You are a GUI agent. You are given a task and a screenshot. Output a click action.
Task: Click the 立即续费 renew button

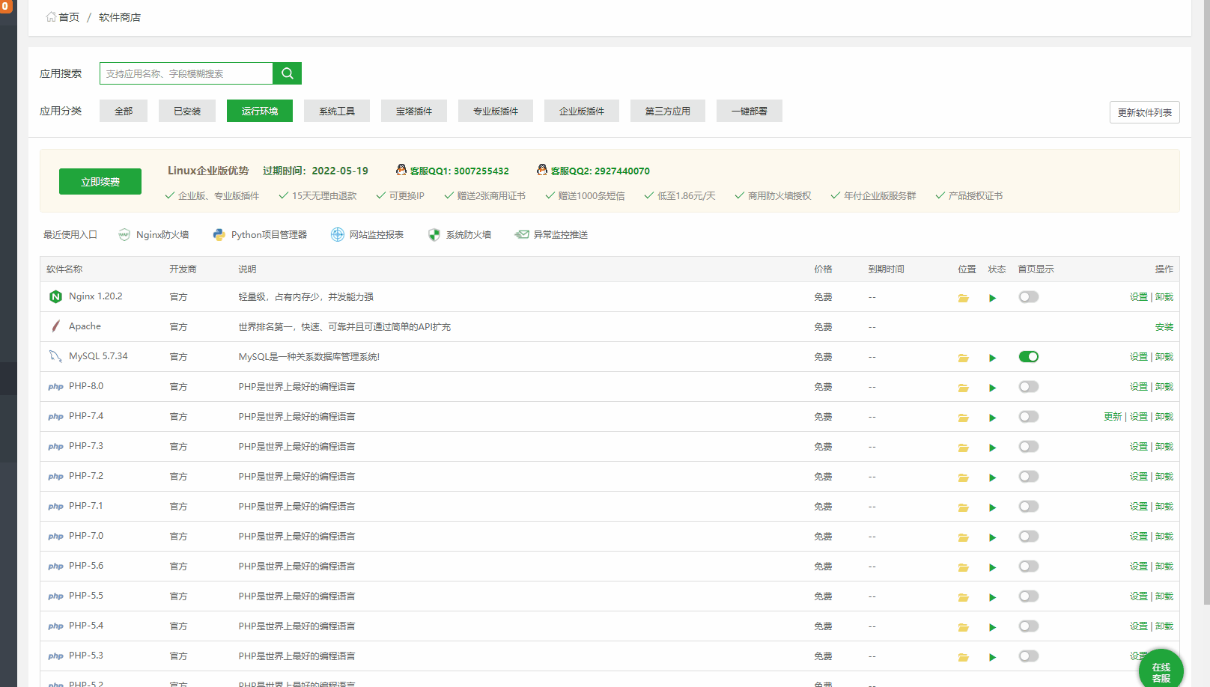[x=100, y=181]
